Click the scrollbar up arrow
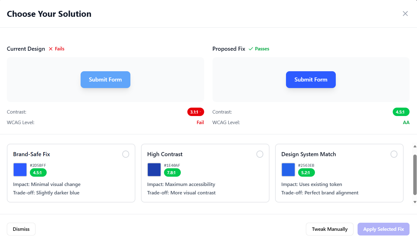This screenshot has width=417, height=242. point(415,146)
